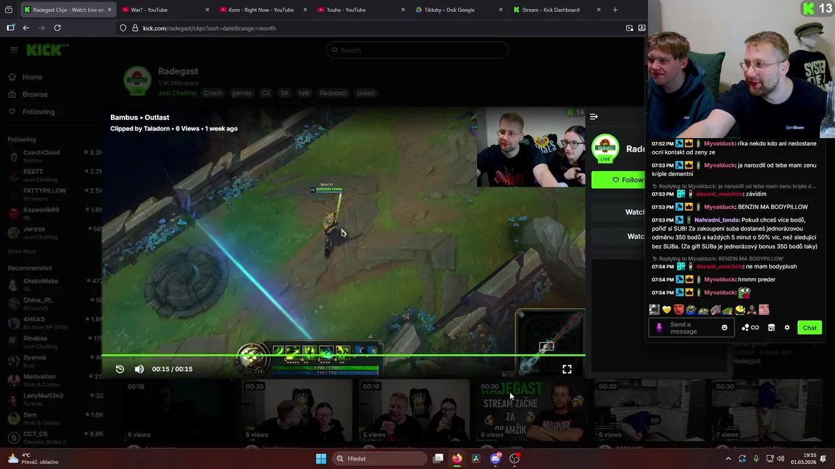Click Show More under Following list
Viewport: 835px width, 469px height.
click(x=22, y=251)
